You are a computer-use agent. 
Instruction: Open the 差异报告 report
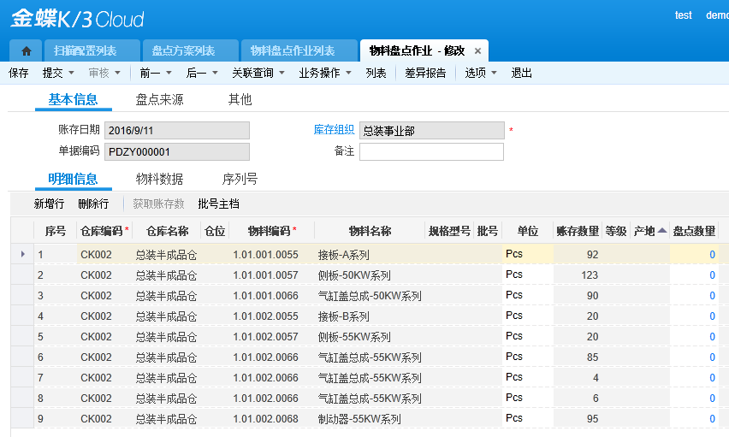[x=425, y=74]
